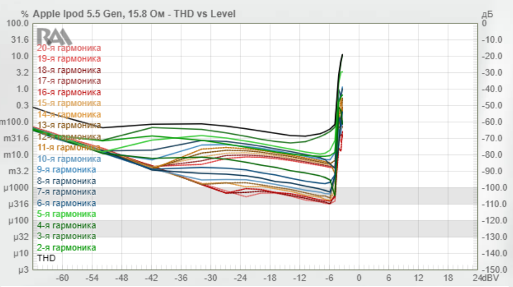Select the '9-я гармоника' legend entry
Screen dimensions: 513x287
point(66,170)
